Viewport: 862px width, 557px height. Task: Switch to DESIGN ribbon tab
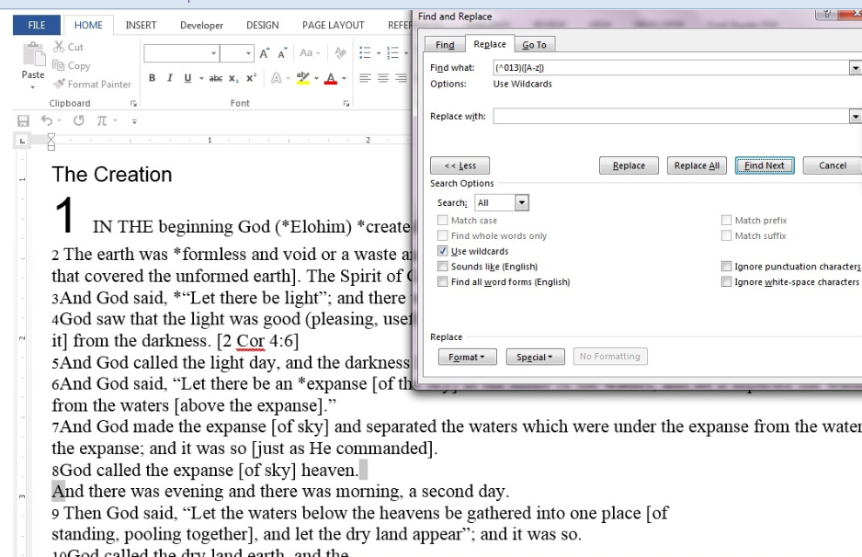pos(262,25)
